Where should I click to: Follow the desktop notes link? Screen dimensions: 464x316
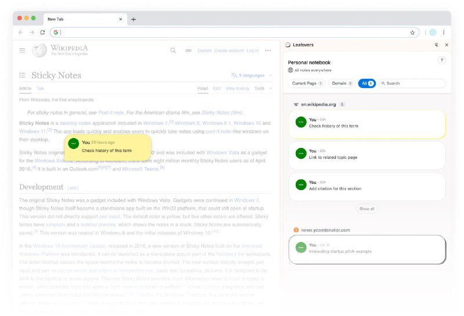[x=75, y=123]
